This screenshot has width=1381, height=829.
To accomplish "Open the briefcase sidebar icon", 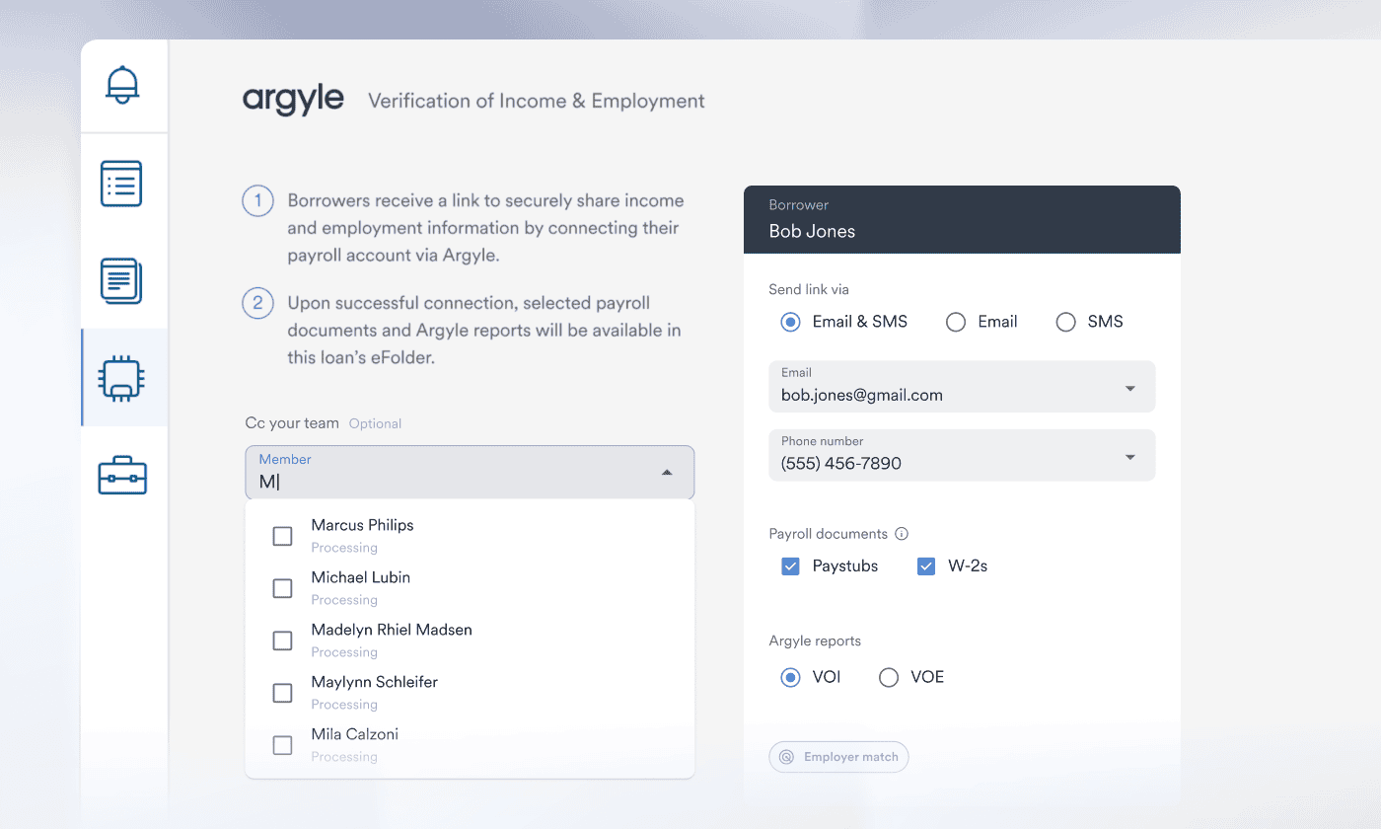I will click(122, 475).
